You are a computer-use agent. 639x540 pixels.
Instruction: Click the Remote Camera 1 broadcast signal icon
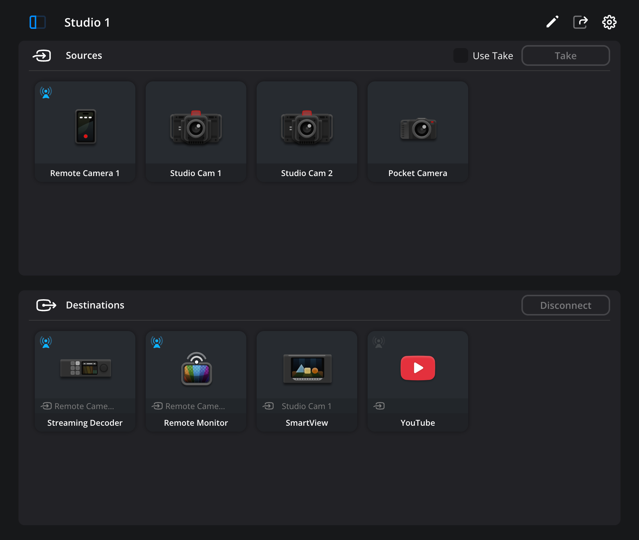46,92
